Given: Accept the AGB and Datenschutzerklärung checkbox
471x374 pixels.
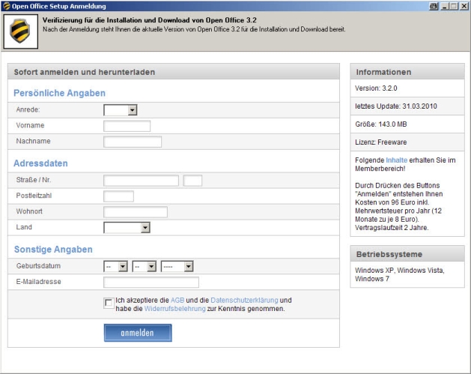Looking at the screenshot, I should click(x=109, y=303).
